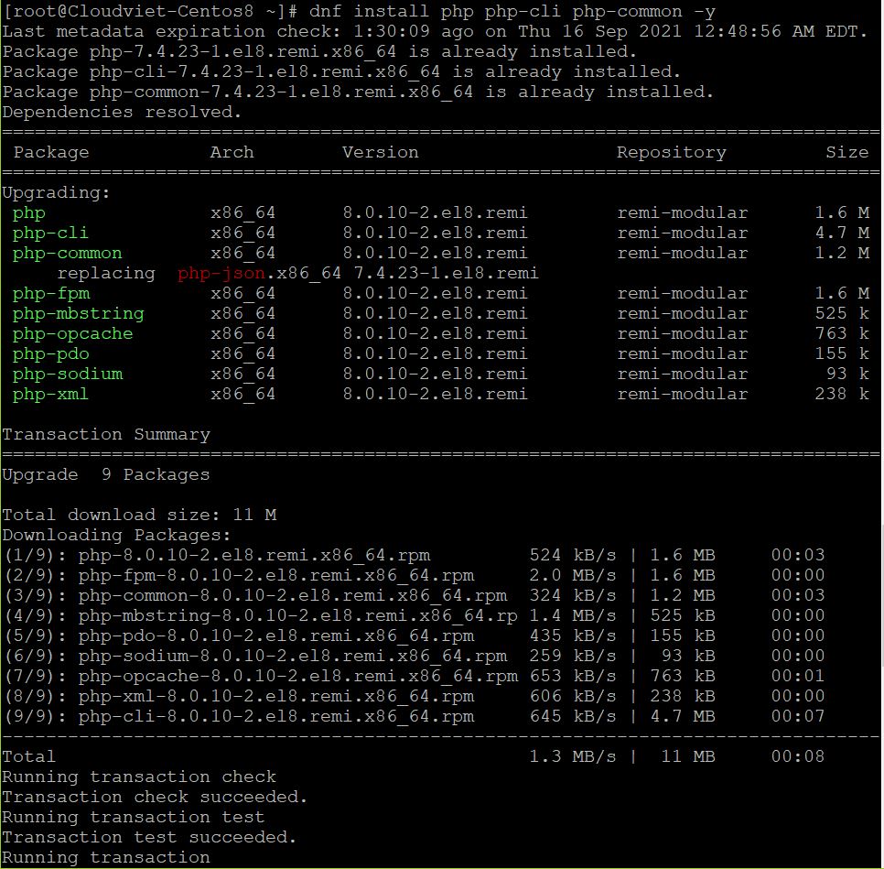The width and height of the screenshot is (884, 869).
Task: Select green 'php-xml' package name
Action: pyautogui.click(x=50, y=395)
